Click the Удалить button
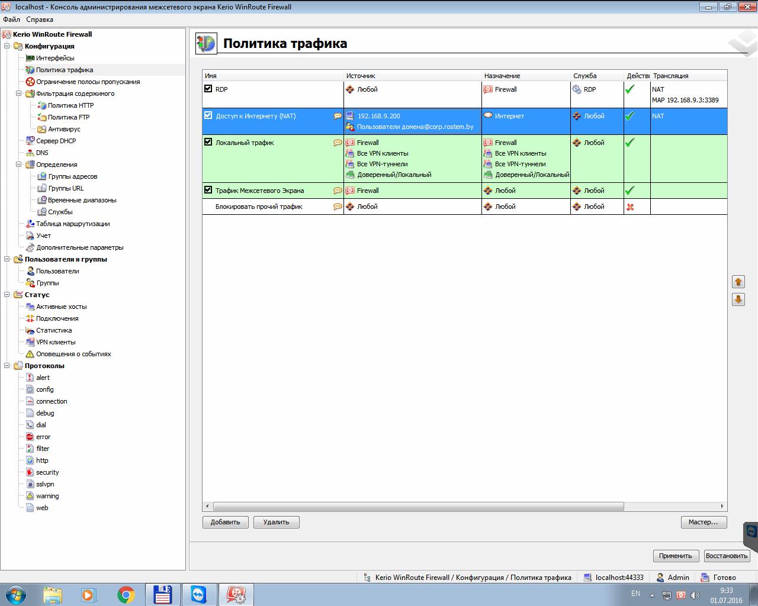Viewport: 758px width, 606px height. pyautogui.click(x=276, y=522)
